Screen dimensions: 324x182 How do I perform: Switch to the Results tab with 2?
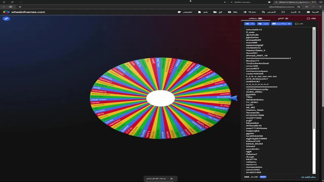[x=283, y=18]
